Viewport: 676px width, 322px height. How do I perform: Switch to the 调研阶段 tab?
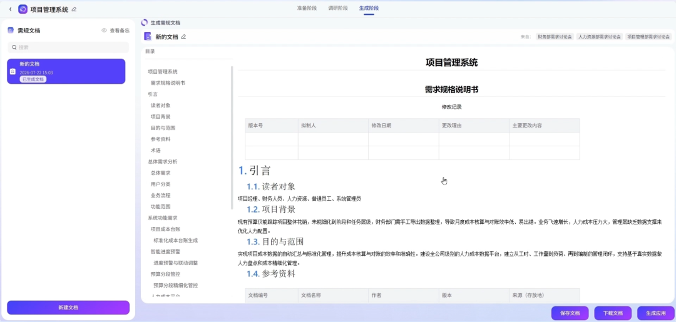point(338,8)
